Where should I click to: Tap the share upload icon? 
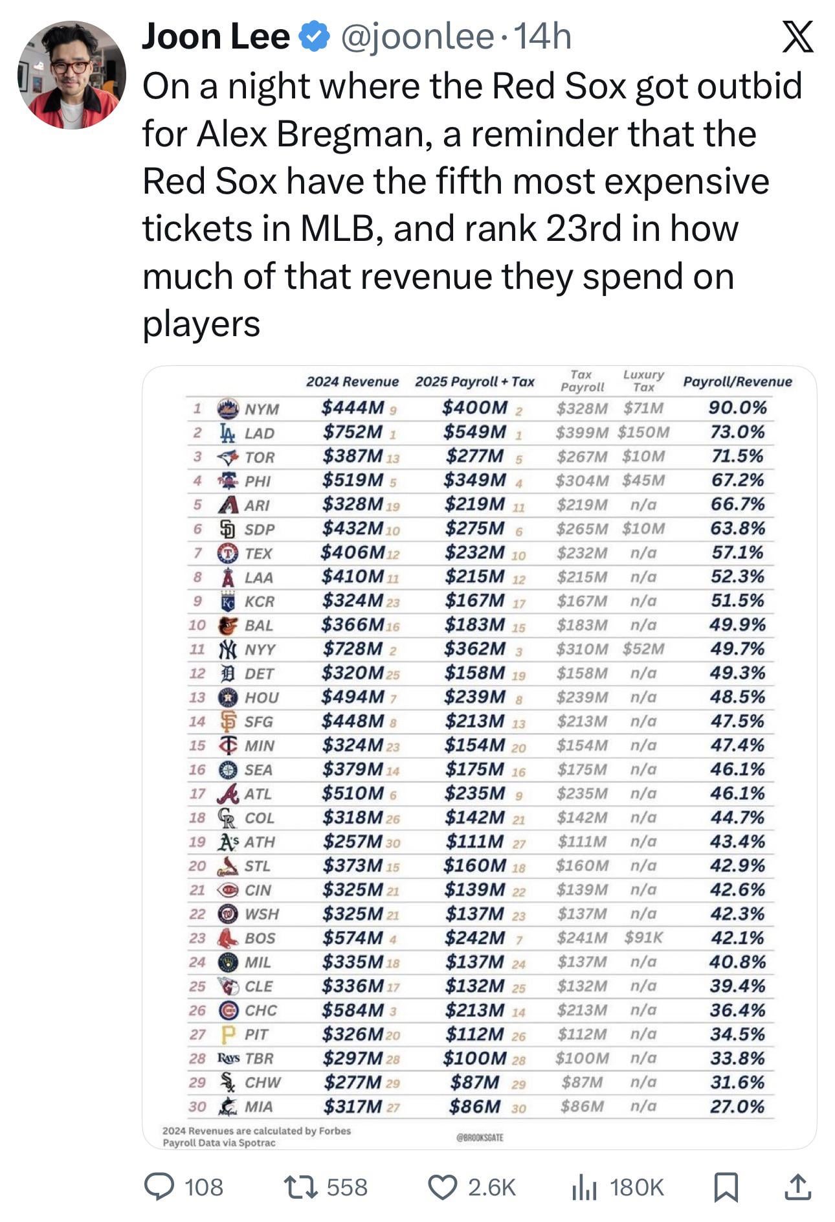[797, 1187]
